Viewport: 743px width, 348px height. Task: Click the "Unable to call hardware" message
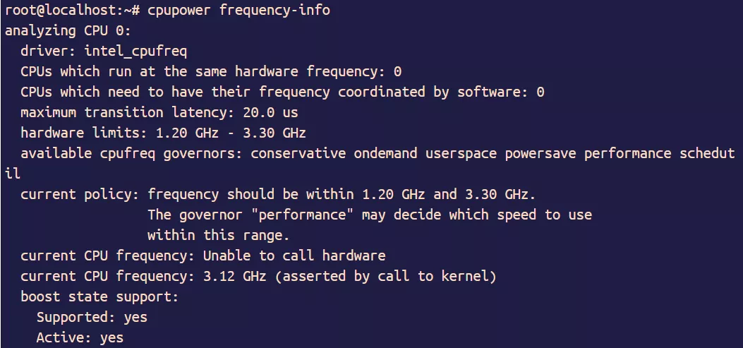[294, 256]
